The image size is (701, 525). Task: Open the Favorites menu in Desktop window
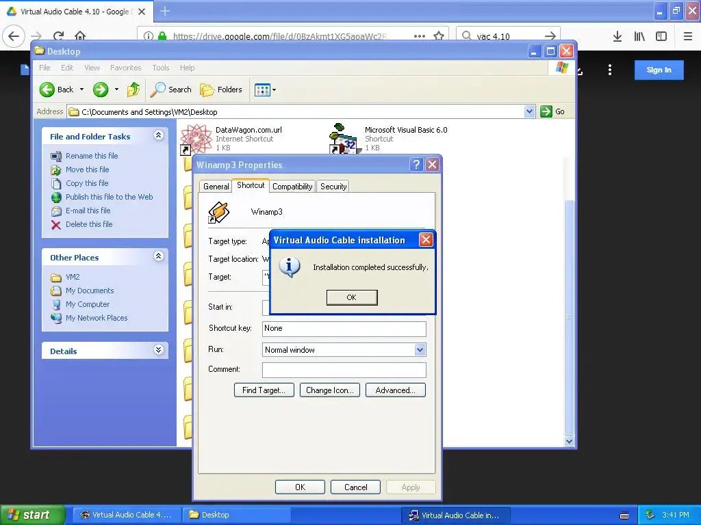tap(126, 68)
